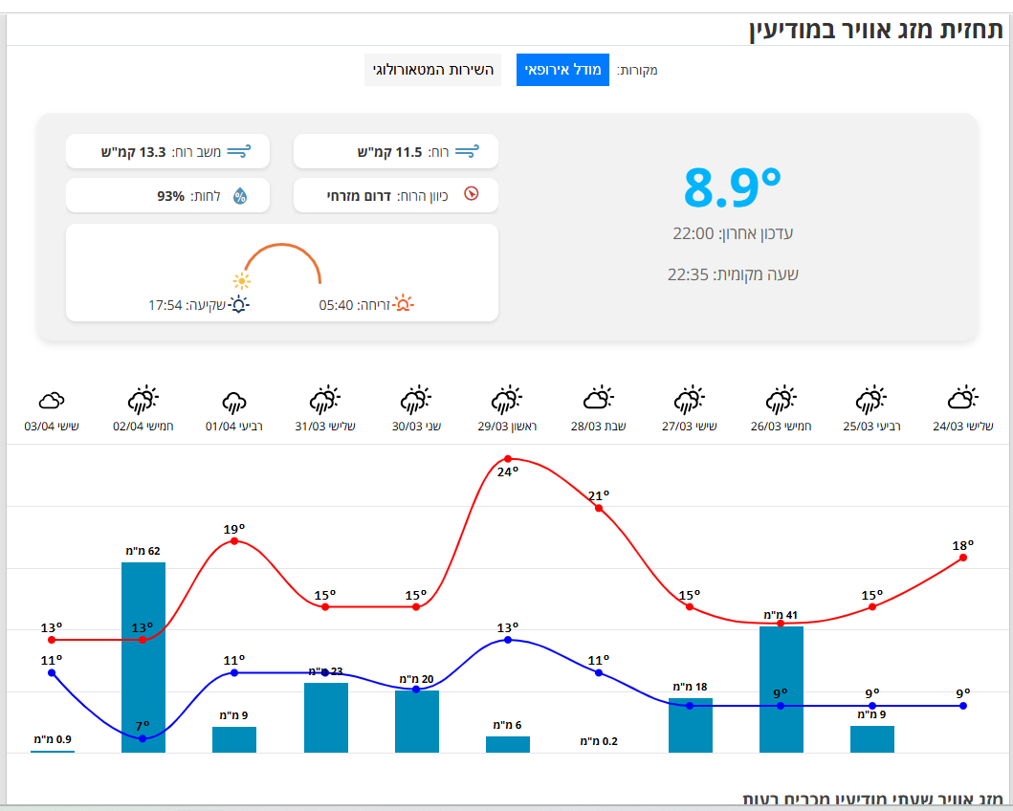Switch to the "השירות המטאורולוגי" tab
Viewport: 1013px width, 811px height.
(432, 69)
